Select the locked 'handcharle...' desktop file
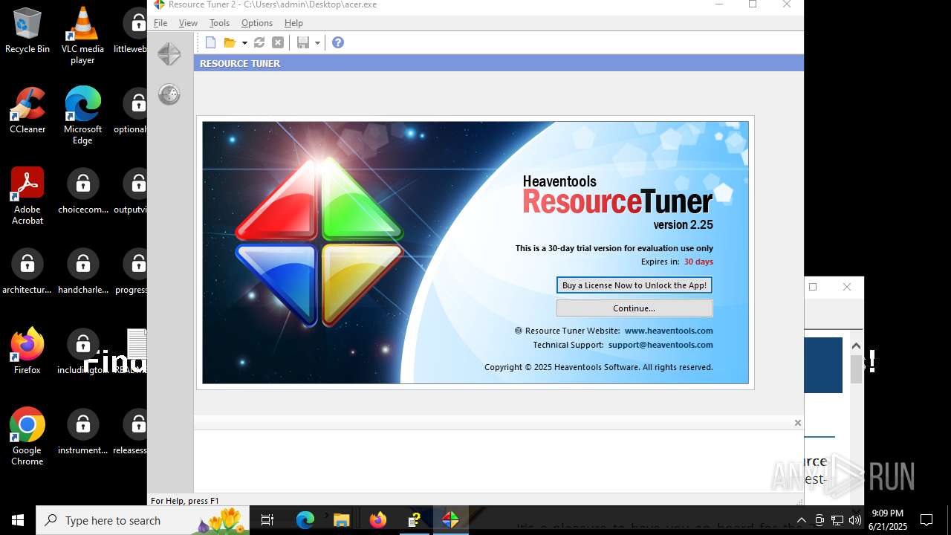 [x=82, y=271]
